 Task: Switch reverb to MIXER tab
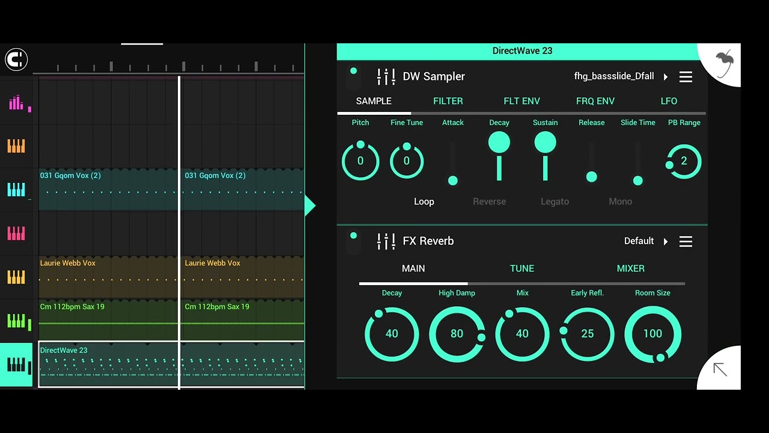(x=631, y=268)
